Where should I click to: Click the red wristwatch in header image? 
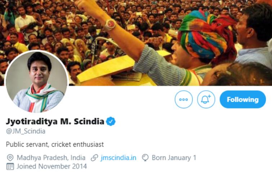tap(110, 24)
